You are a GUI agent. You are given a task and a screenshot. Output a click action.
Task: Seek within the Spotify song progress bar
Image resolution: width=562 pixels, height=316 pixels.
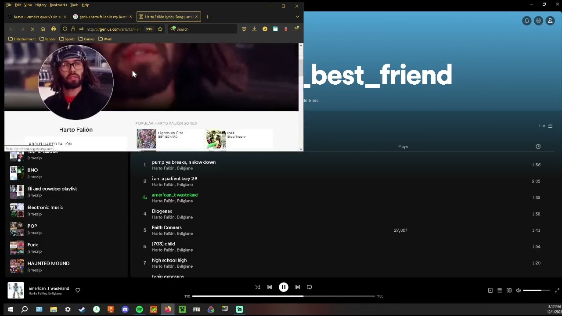tap(284, 296)
